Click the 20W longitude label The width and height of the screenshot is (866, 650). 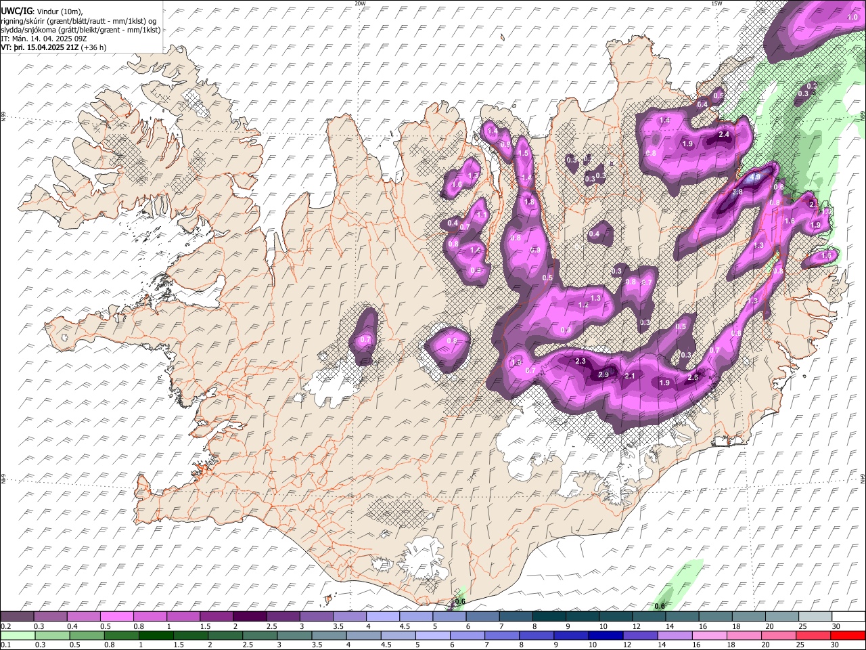coord(360,3)
